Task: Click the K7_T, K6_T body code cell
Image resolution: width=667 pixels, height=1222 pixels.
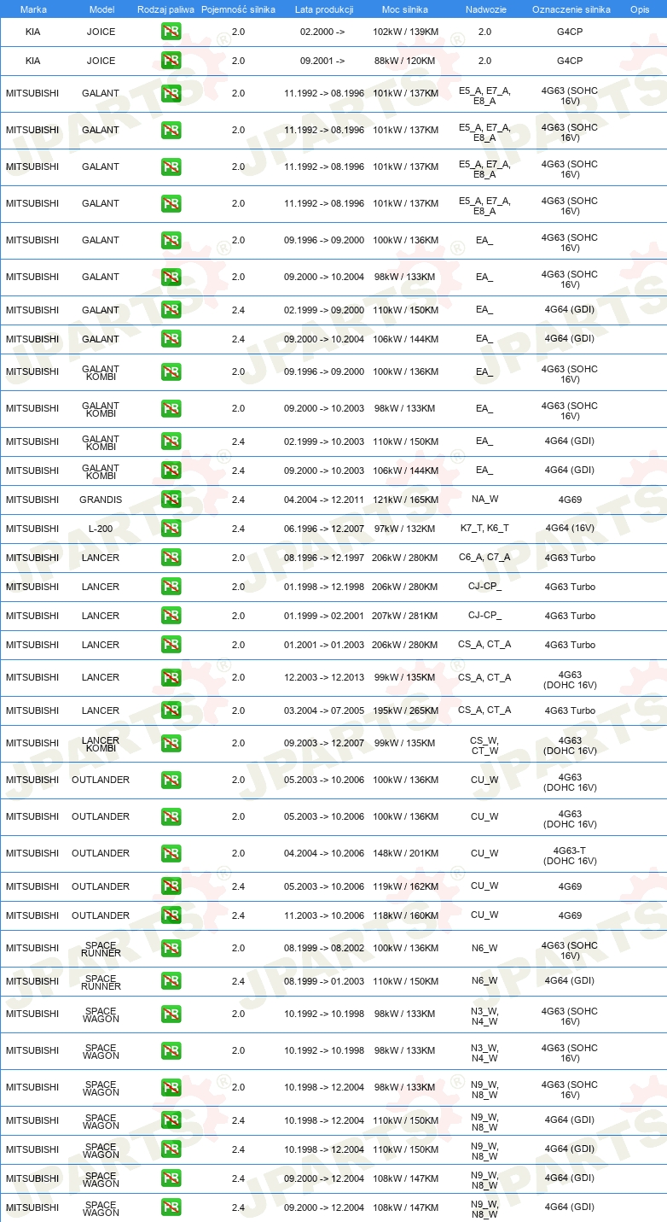Action: click(484, 529)
